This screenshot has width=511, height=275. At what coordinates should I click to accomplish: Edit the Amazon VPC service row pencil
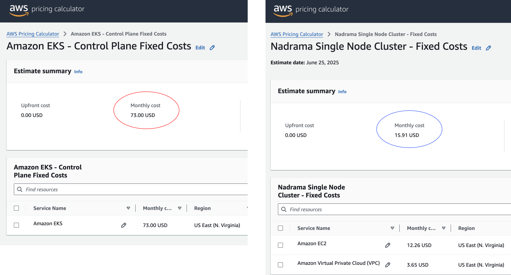388,265
